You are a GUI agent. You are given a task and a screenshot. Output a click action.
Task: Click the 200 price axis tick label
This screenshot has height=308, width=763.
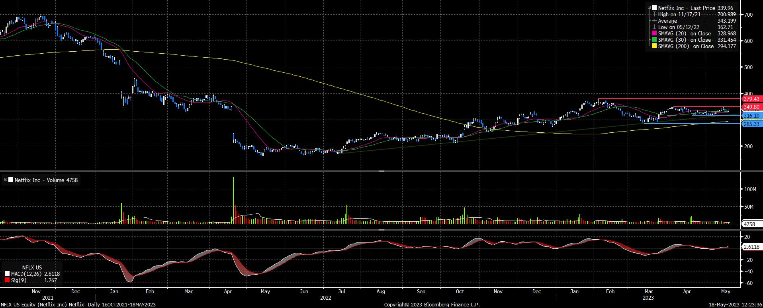(x=748, y=146)
